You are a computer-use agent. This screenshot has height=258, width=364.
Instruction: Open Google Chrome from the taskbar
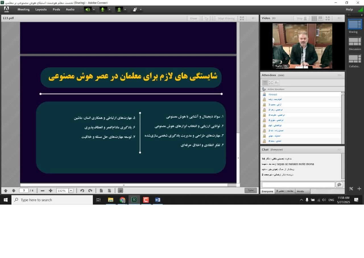coord(122,200)
